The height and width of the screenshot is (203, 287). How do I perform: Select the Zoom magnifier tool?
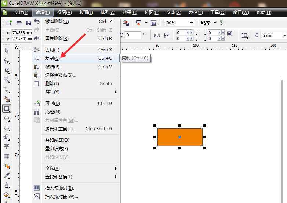(x=7, y=80)
